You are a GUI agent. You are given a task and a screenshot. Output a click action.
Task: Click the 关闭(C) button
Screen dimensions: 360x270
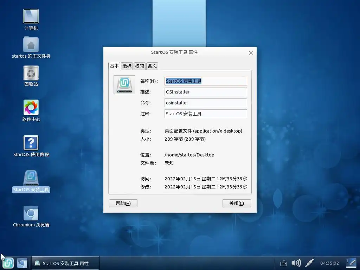click(x=237, y=204)
